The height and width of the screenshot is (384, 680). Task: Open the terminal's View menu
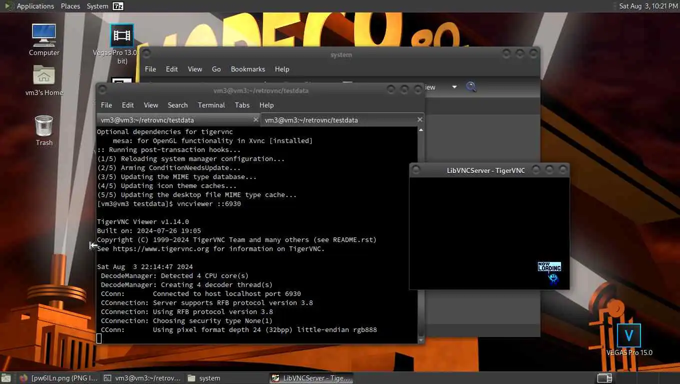click(x=150, y=105)
